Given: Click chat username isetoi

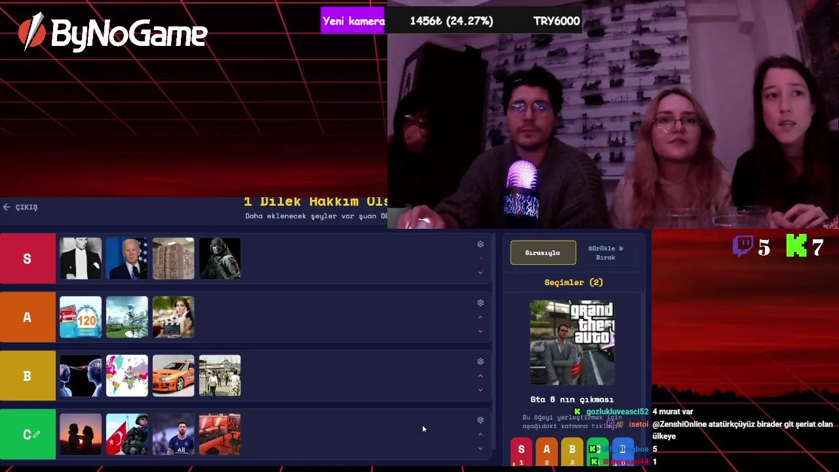Looking at the screenshot, I should (x=638, y=424).
